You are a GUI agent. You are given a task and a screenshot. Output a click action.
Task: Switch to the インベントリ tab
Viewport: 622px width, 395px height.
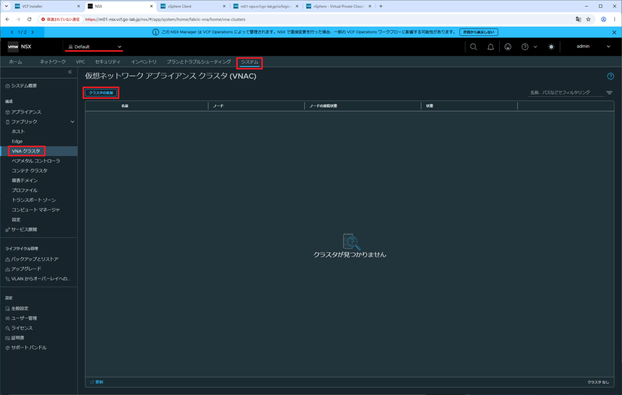(144, 62)
